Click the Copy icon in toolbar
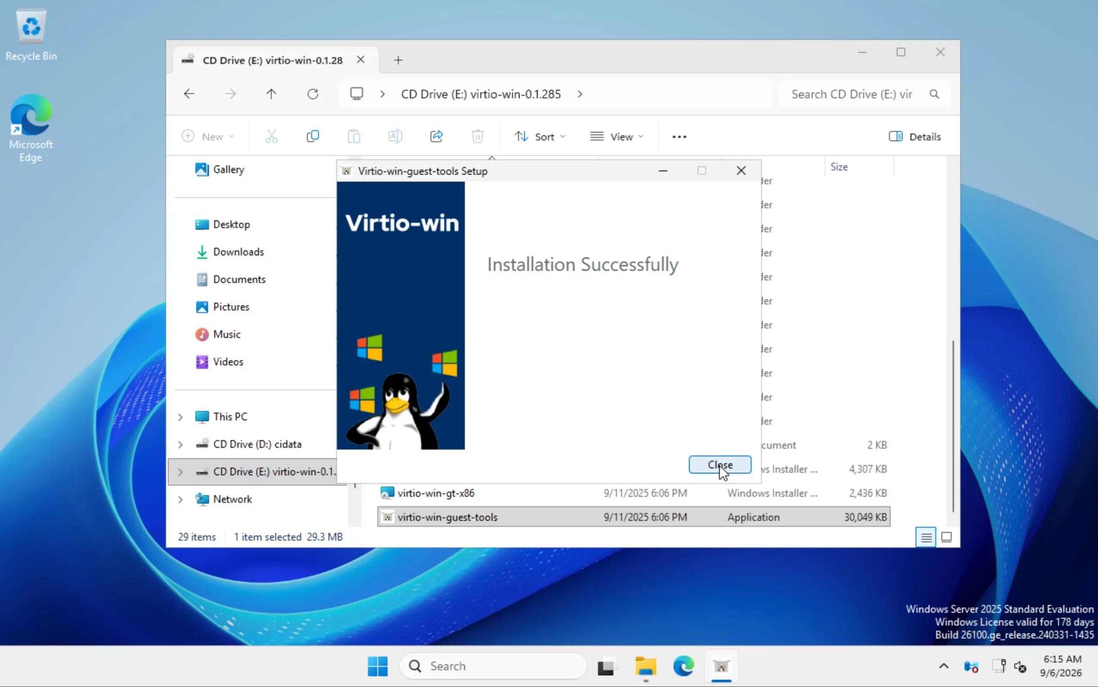Screen dimensions: 1098x687 coord(313,136)
